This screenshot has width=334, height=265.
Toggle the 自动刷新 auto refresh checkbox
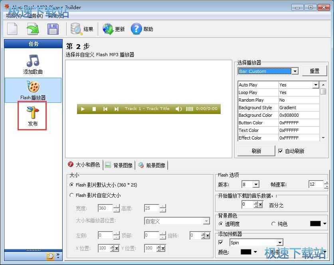(x=281, y=151)
